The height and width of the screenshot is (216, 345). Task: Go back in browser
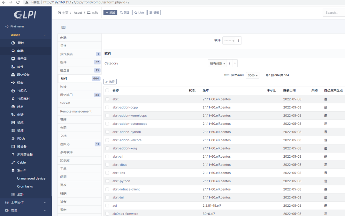pyautogui.click(x=4, y=3)
